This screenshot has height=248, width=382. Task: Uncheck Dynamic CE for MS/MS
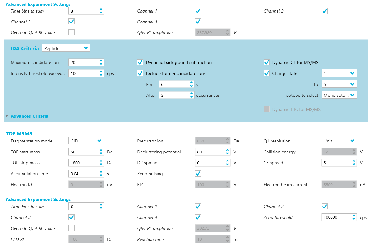point(267,62)
